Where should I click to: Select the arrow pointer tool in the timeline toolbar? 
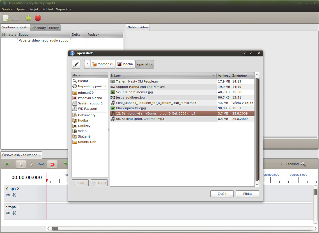(x=21, y=164)
